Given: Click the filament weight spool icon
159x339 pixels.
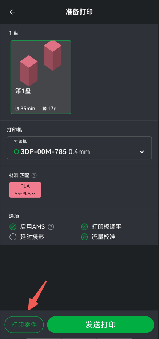Looking at the screenshot, I should click(x=44, y=109).
